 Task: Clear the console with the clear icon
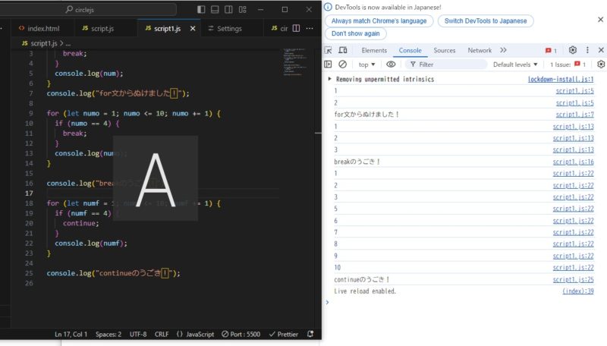tap(343, 64)
